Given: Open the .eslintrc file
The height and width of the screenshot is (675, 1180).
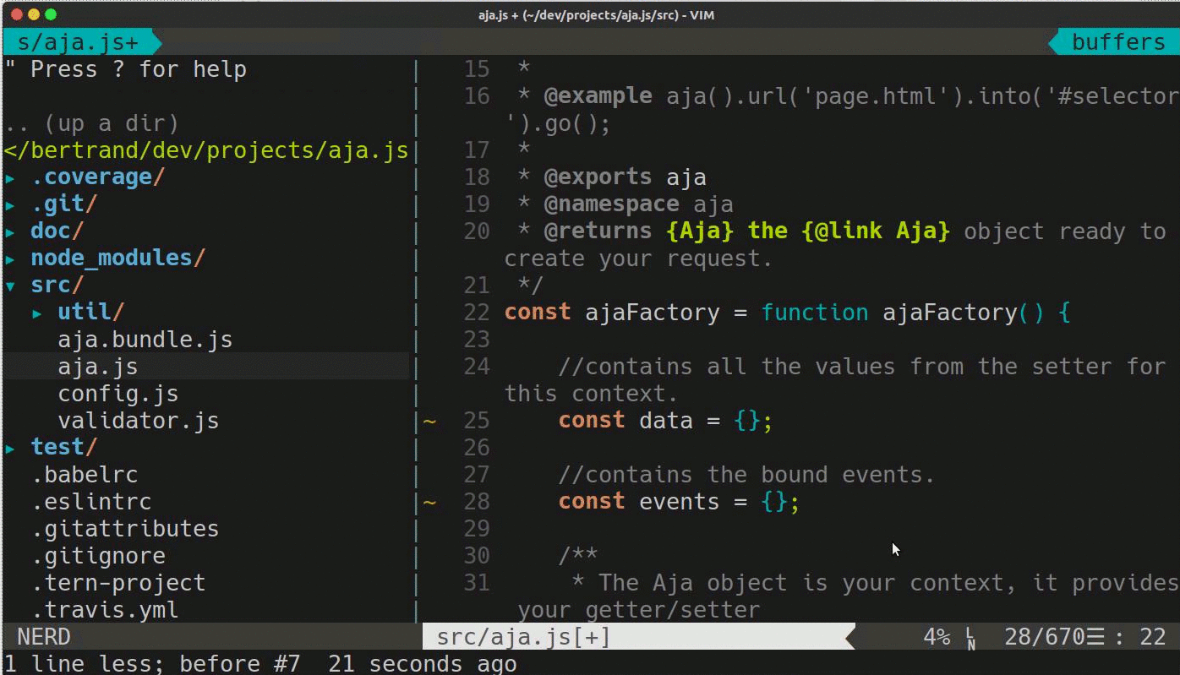Looking at the screenshot, I should click(91, 502).
